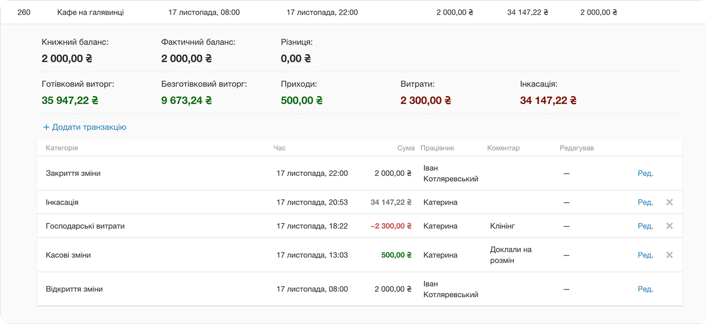Click the Редагував column header
Screen dimensions: 709x324
577,148
